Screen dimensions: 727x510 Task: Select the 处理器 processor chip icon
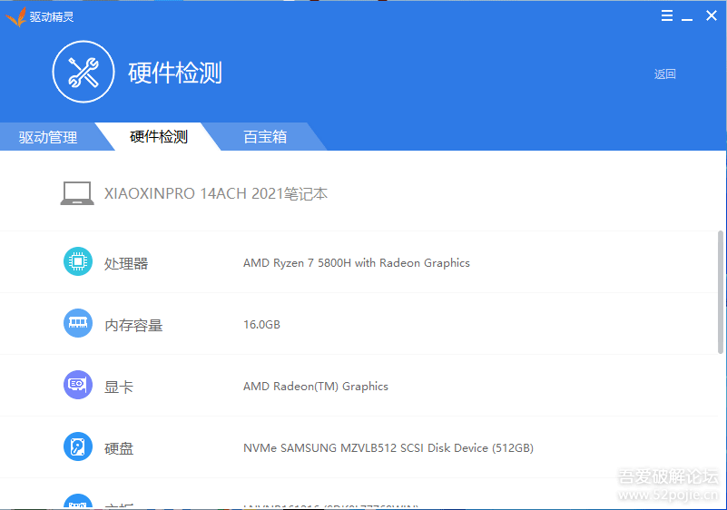pyautogui.click(x=78, y=262)
